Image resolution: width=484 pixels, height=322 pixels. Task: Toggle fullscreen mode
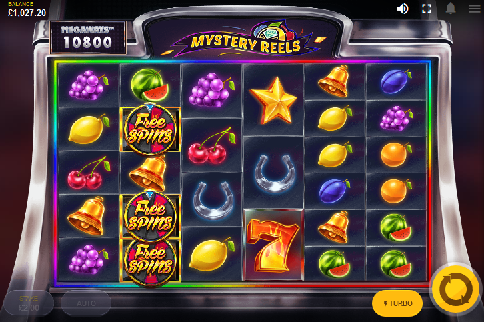tap(427, 9)
